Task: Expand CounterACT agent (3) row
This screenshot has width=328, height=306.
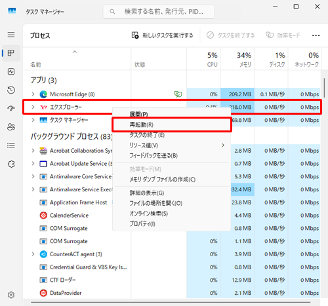Action: [x=33, y=254]
